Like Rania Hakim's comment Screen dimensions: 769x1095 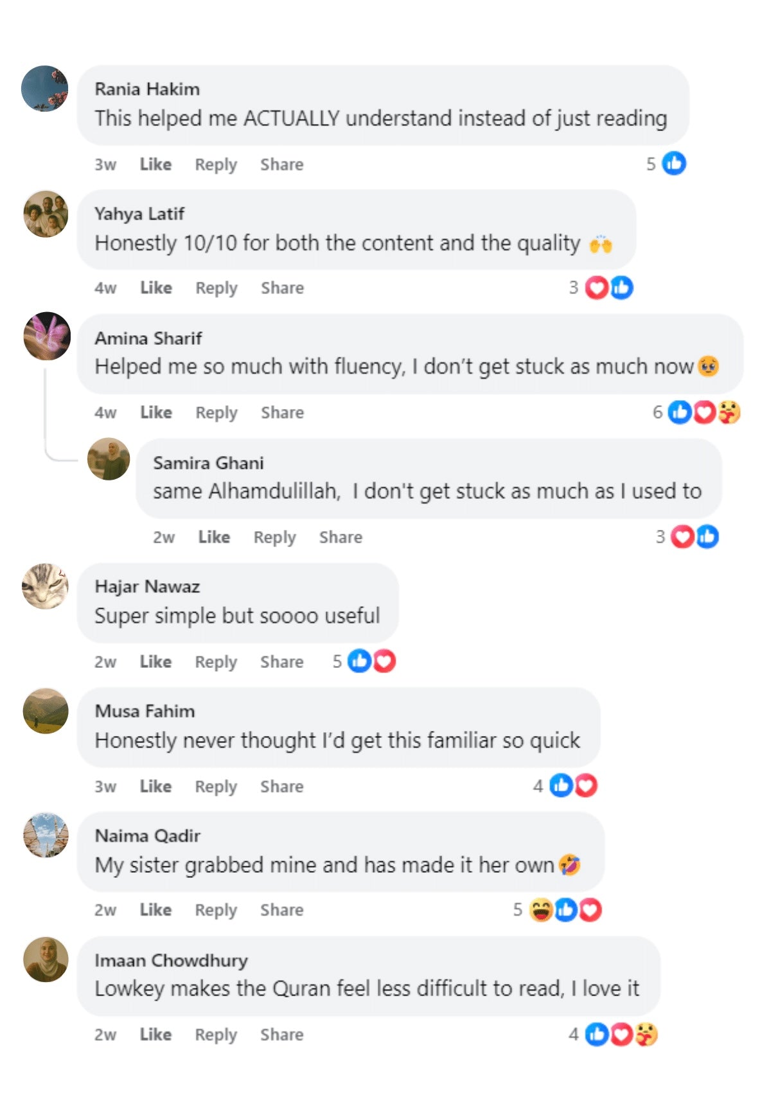(155, 164)
